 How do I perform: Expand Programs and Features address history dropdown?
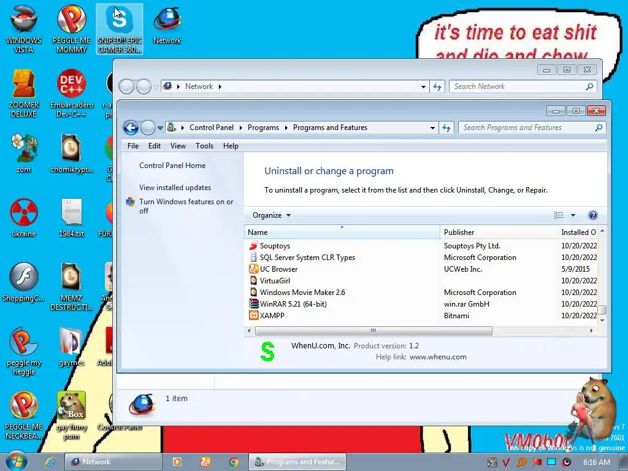click(x=432, y=128)
